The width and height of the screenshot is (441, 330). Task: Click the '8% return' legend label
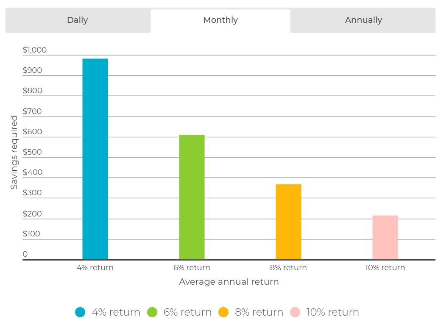click(259, 312)
